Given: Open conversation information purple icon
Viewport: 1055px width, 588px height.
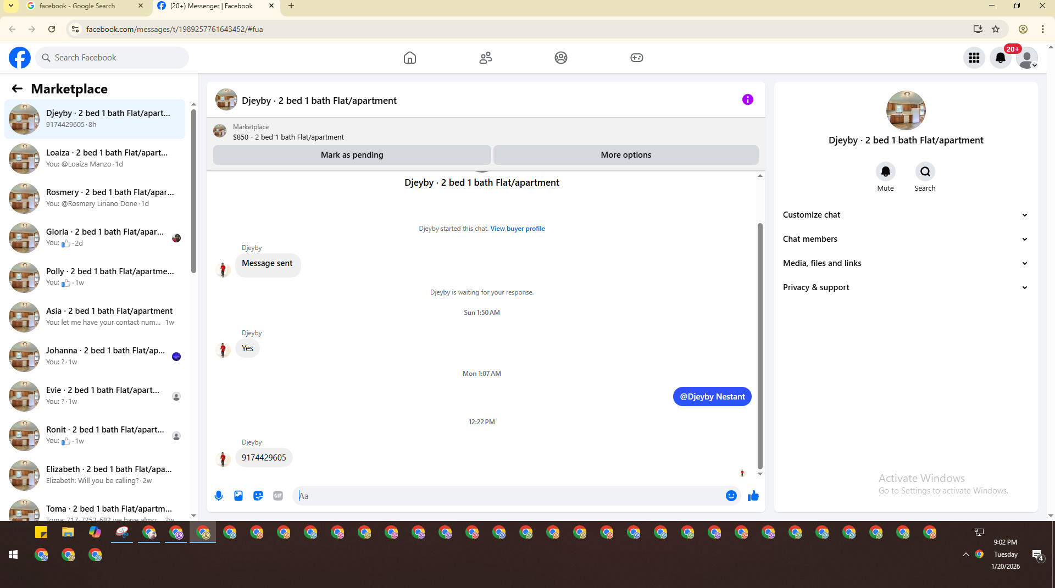Looking at the screenshot, I should [748, 99].
